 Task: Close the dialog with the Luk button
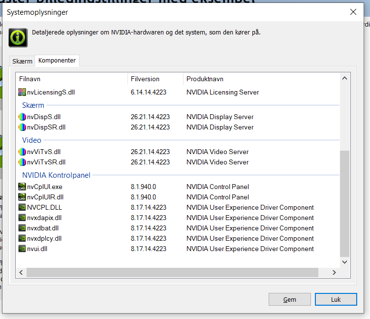(x=336, y=299)
